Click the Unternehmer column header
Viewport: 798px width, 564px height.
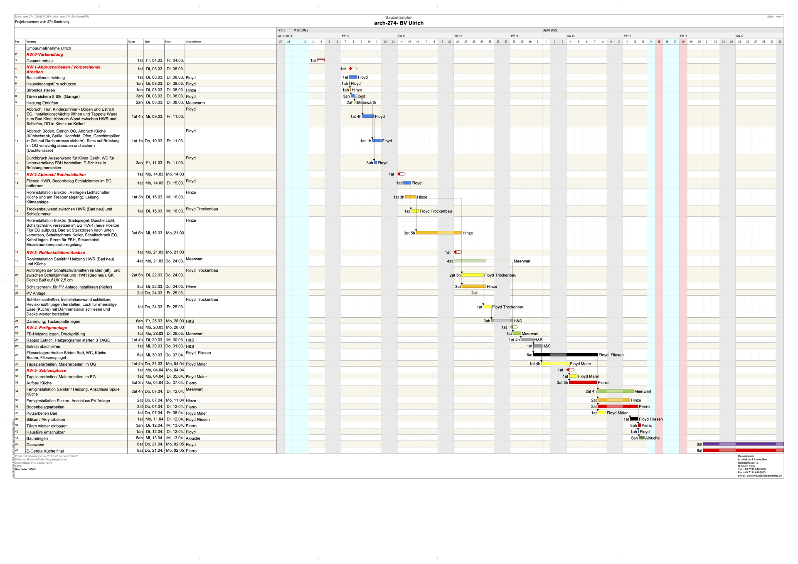(194, 42)
